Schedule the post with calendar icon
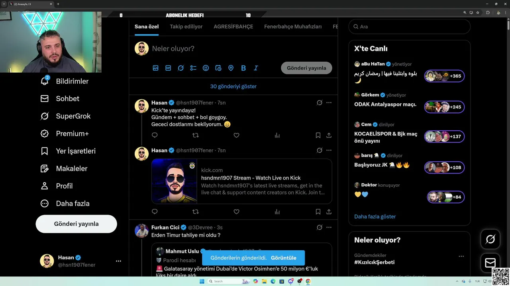Image resolution: width=510 pixels, height=286 pixels. tap(218, 68)
